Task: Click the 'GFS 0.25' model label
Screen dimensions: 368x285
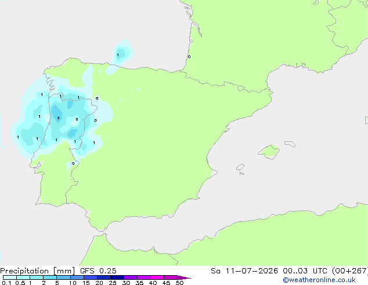Action: pyautogui.click(x=98, y=271)
